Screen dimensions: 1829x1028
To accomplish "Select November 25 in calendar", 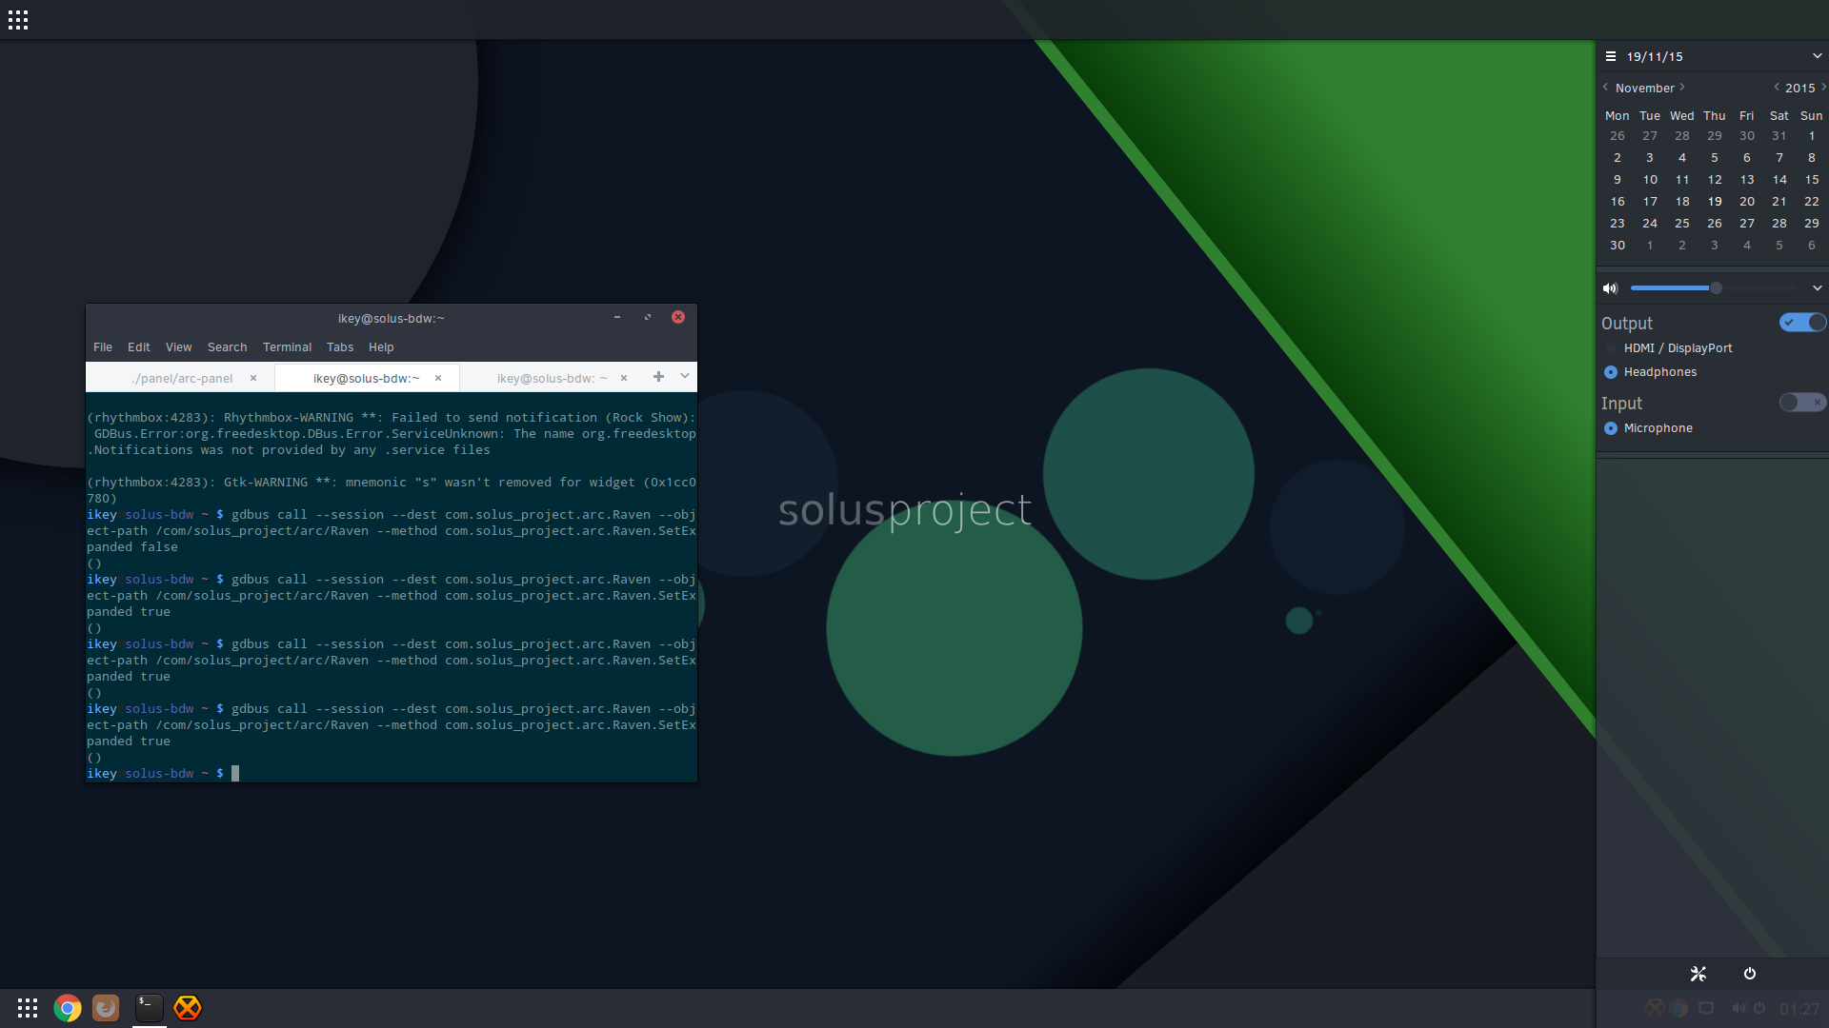I will (1682, 224).
